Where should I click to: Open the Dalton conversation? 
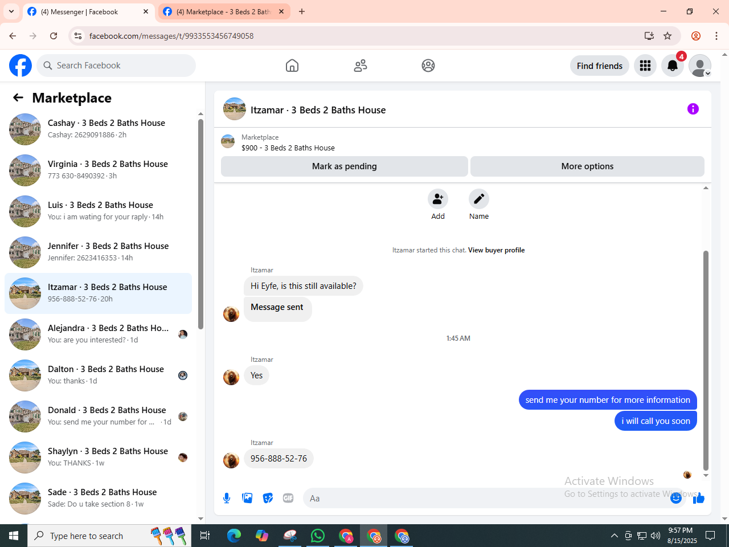click(x=98, y=375)
